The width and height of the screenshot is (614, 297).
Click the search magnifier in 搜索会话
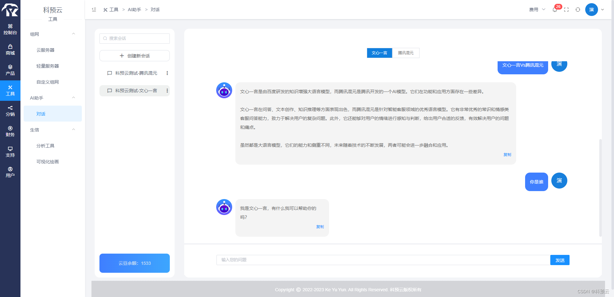pyautogui.click(x=105, y=38)
